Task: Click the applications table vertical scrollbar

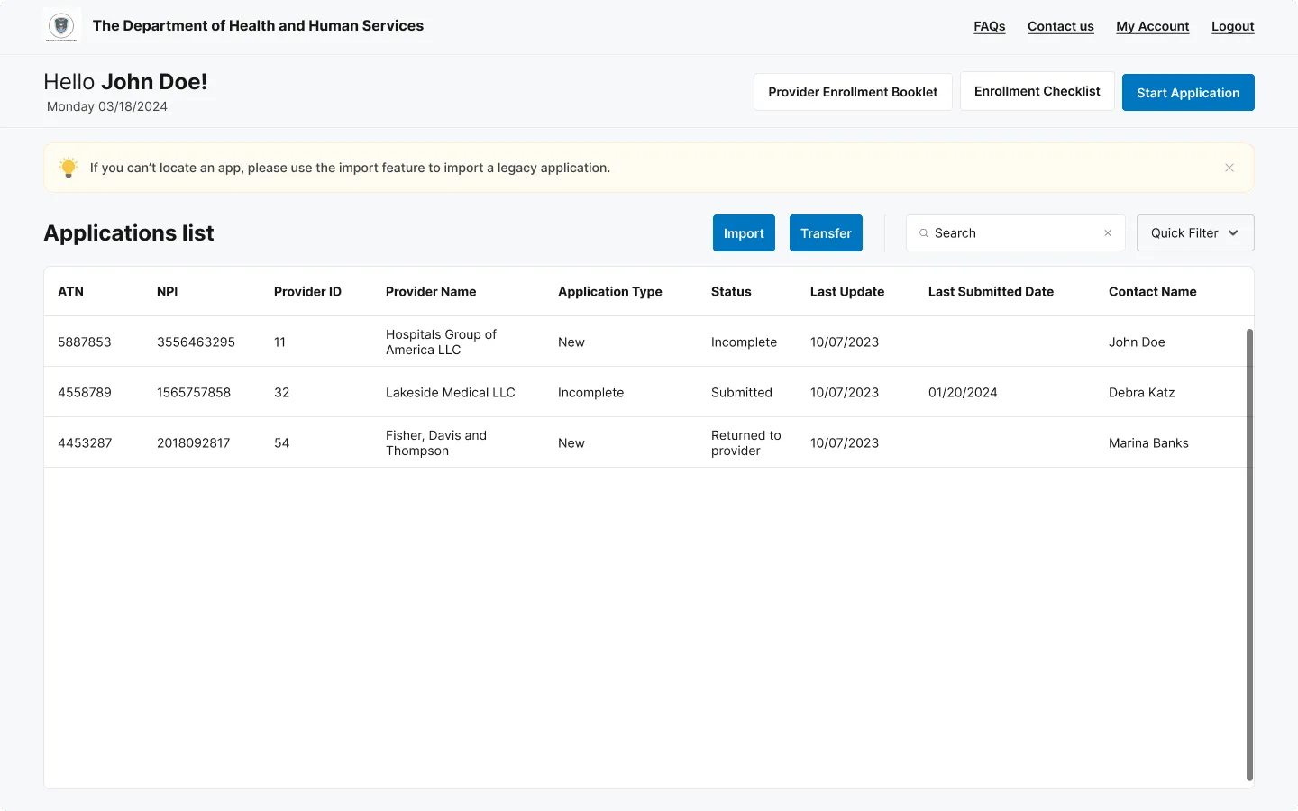Action: click(x=1249, y=554)
